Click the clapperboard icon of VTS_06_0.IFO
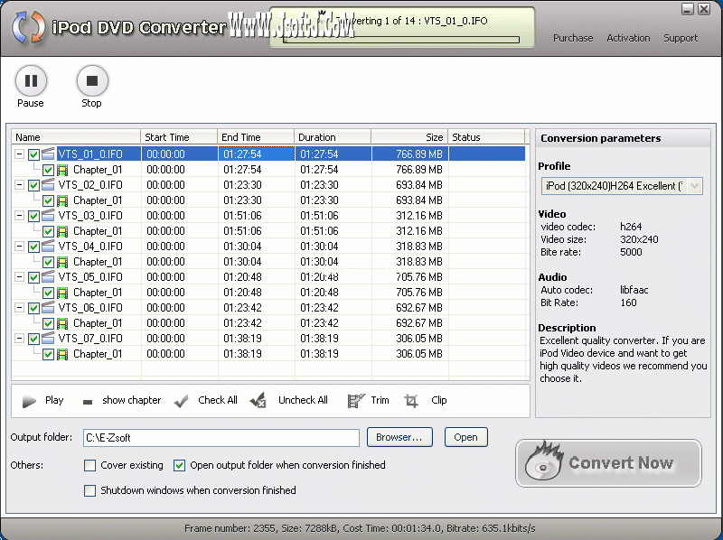 click(48, 307)
